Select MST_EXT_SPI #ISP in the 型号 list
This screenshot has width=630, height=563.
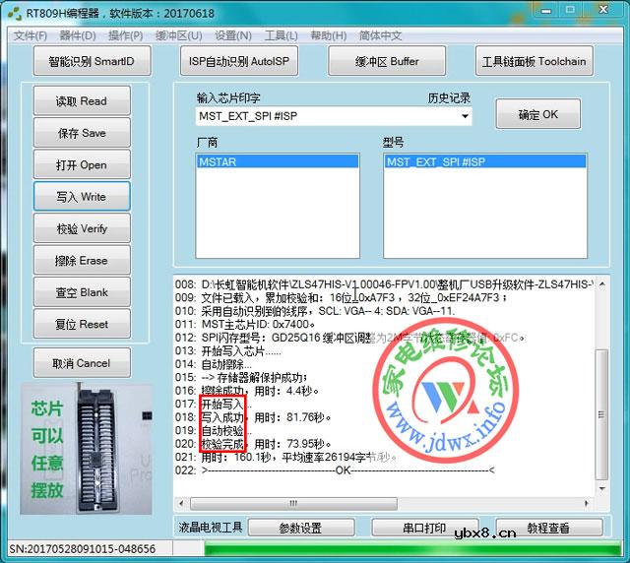click(485, 161)
